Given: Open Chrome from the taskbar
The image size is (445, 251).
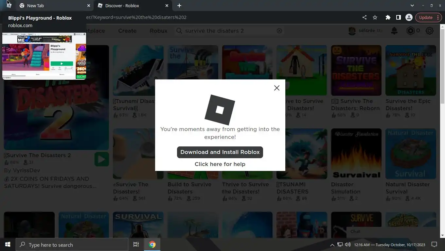Looking at the screenshot, I should point(152,244).
